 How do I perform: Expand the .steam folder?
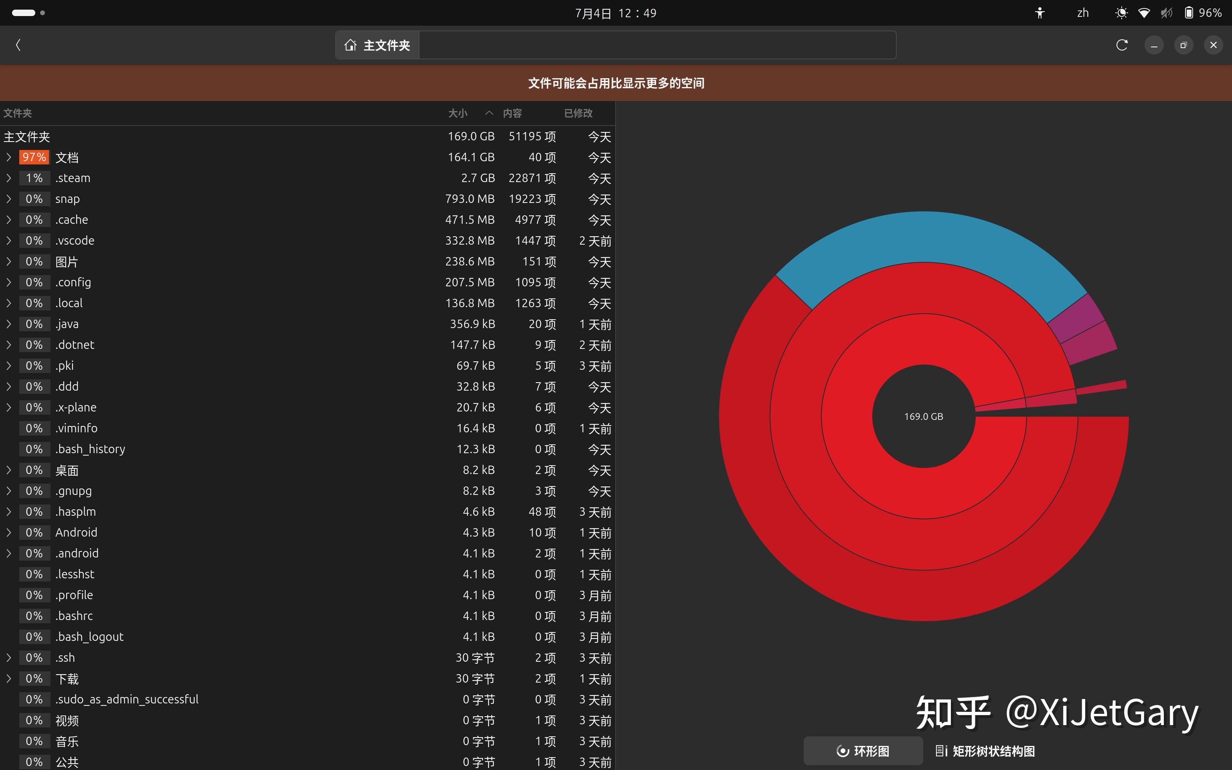[x=9, y=178]
